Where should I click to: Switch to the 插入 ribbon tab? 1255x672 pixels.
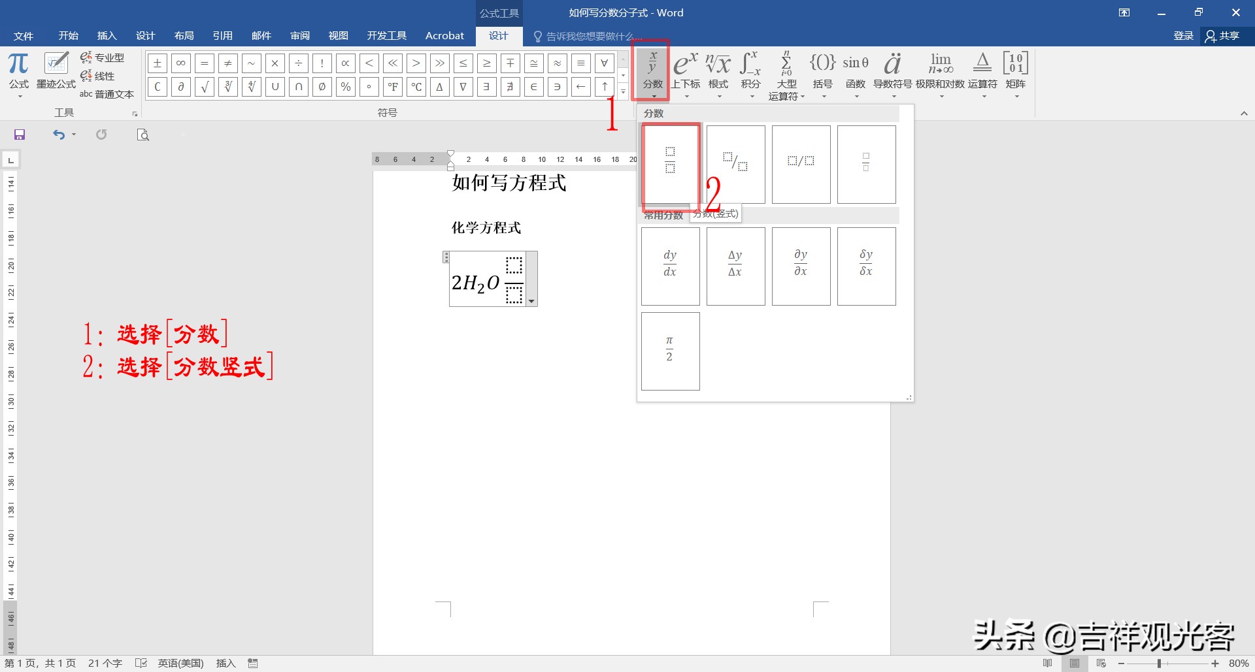point(107,36)
